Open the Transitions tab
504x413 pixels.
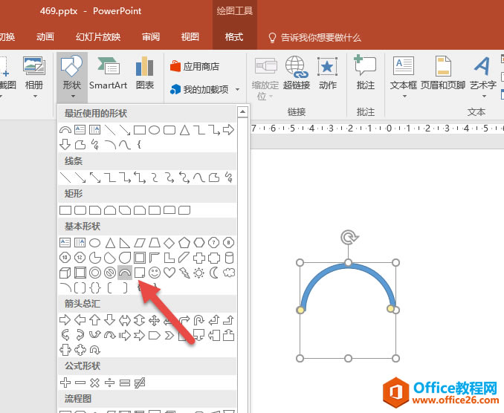pyautogui.click(x=7, y=37)
